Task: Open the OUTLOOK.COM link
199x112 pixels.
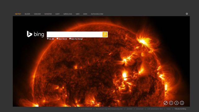Action: pyautogui.click(x=97, y=14)
